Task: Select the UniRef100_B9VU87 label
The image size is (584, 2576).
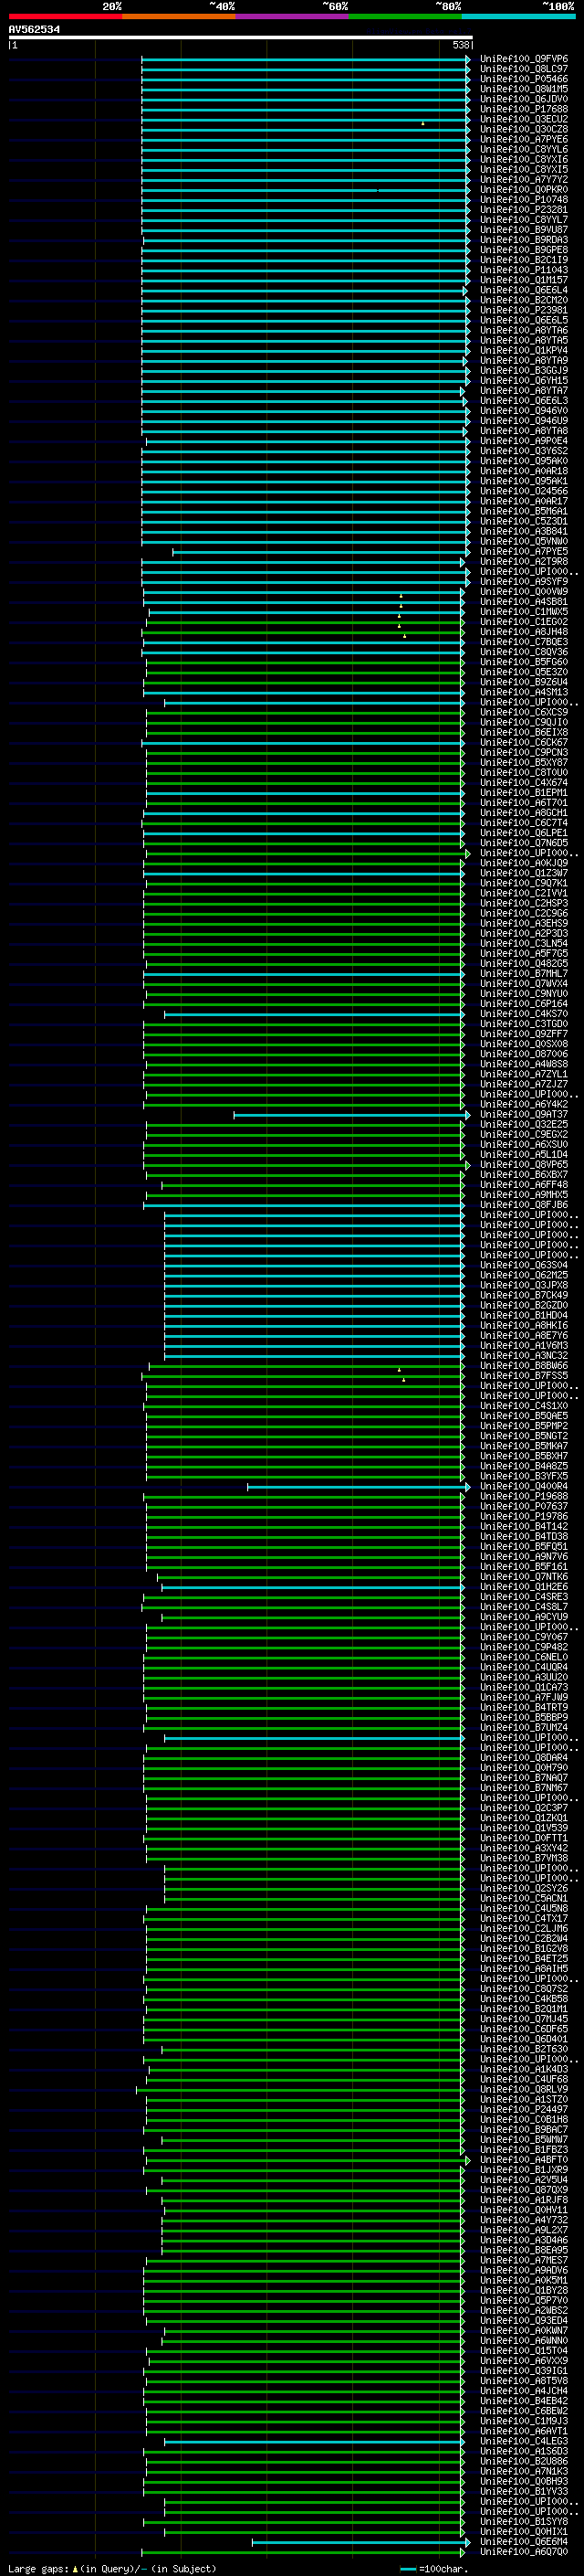Action: (x=523, y=229)
